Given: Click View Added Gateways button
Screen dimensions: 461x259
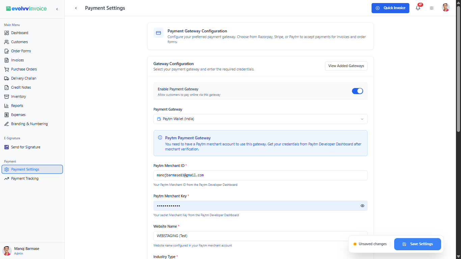Looking at the screenshot, I should pos(346,66).
